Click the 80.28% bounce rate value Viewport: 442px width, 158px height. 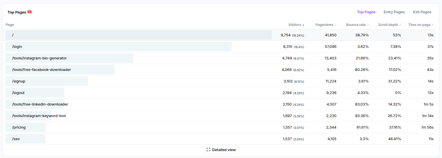coord(362,69)
